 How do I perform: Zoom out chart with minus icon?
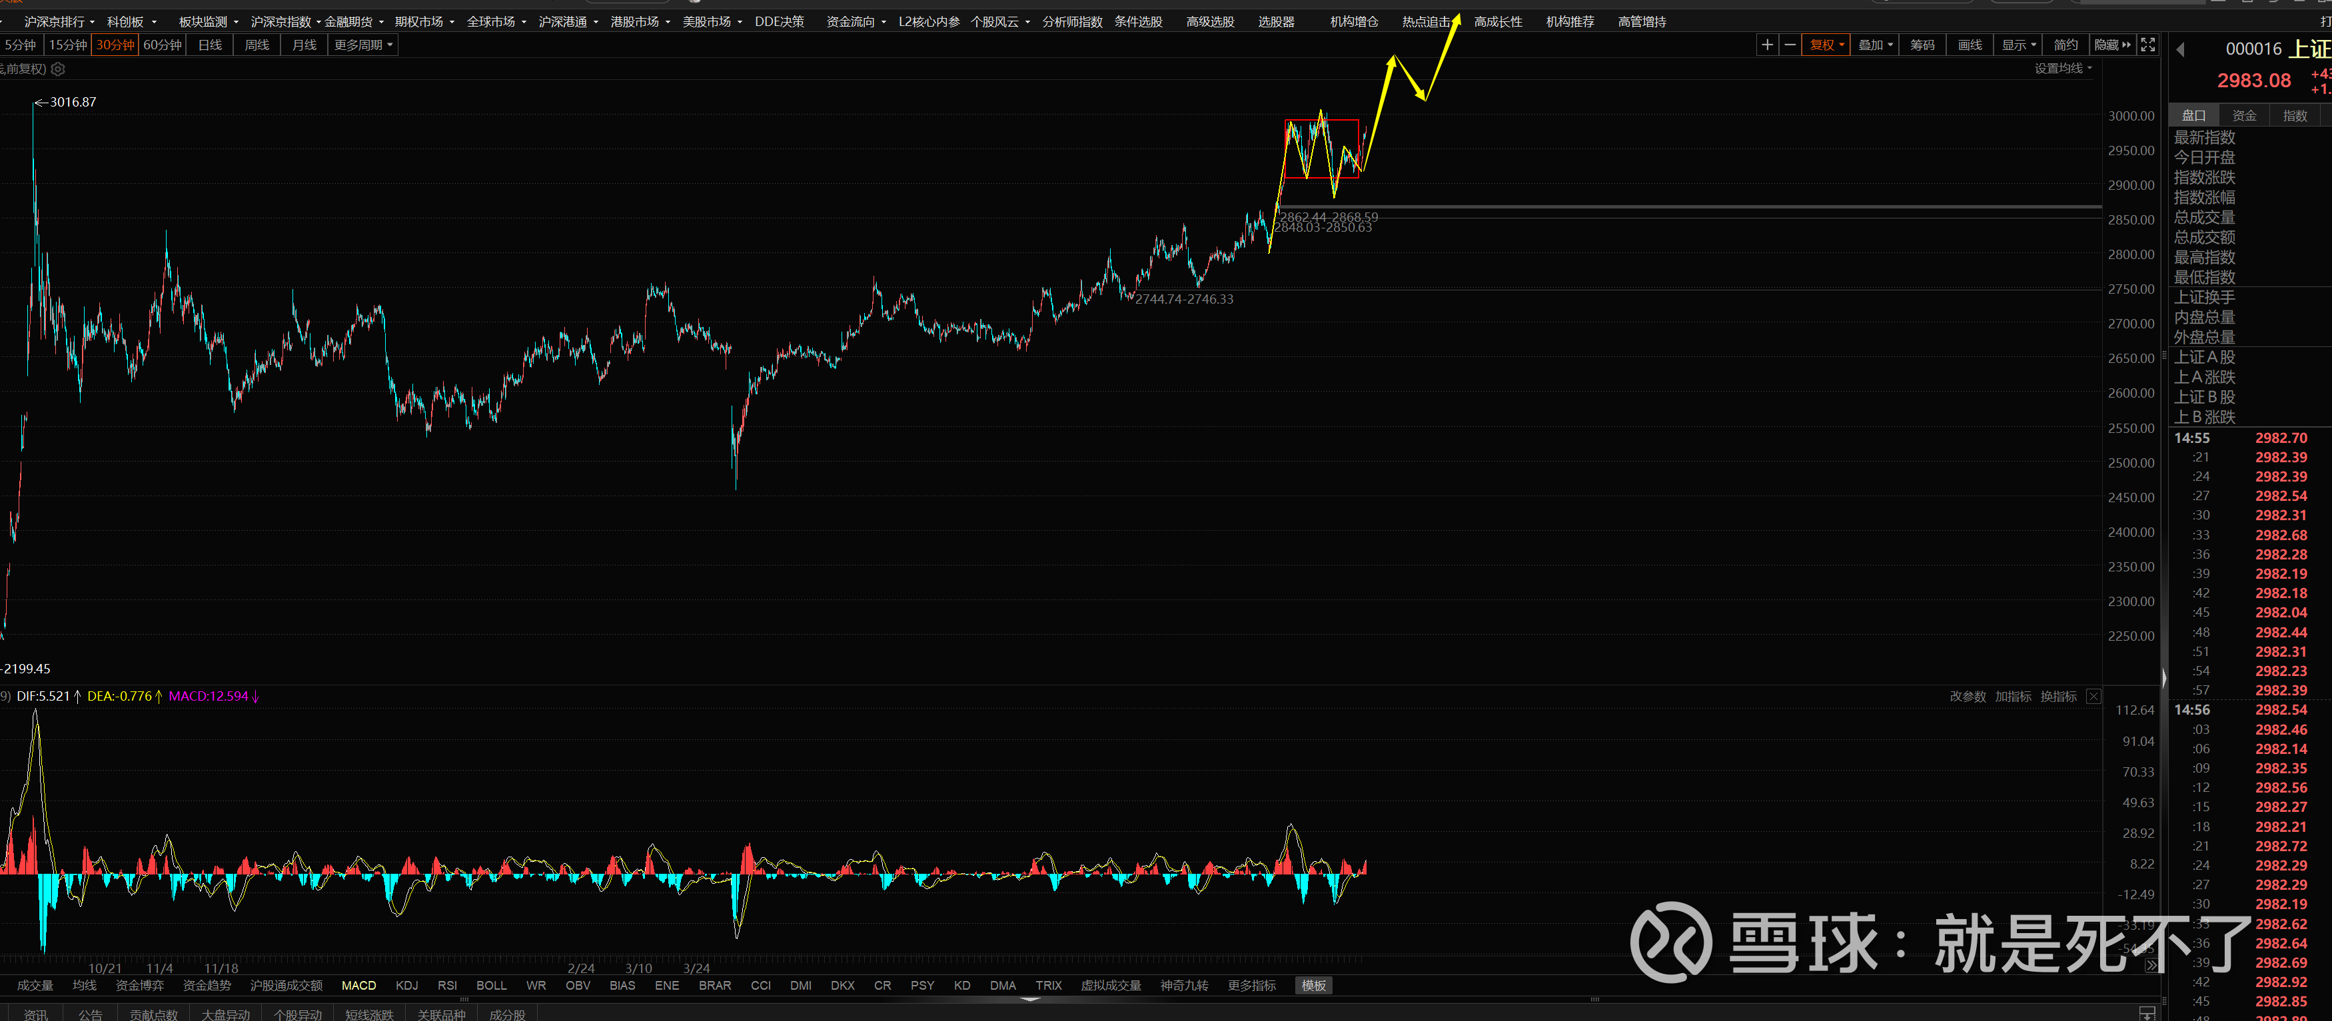click(x=1790, y=45)
